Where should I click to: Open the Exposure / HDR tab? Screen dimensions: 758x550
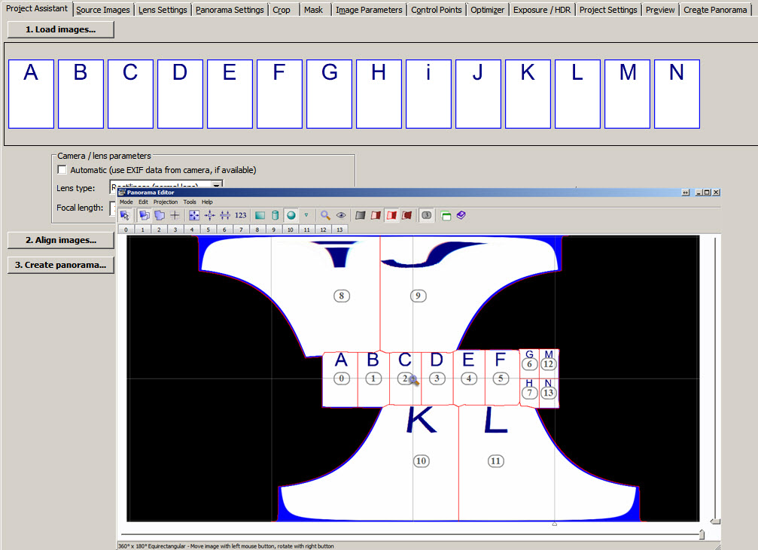(x=542, y=10)
